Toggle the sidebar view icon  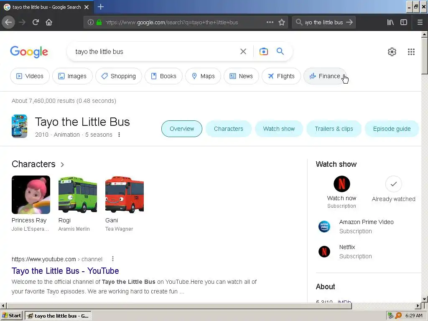404,22
